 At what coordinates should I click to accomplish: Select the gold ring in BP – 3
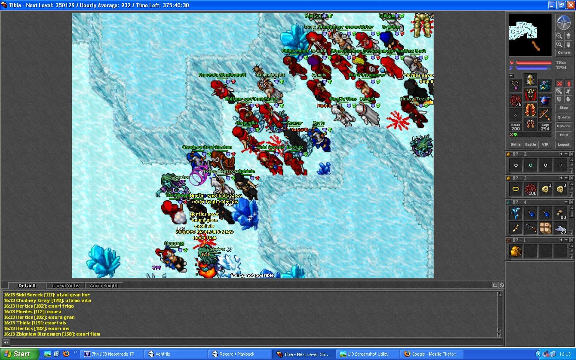coord(516,189)
